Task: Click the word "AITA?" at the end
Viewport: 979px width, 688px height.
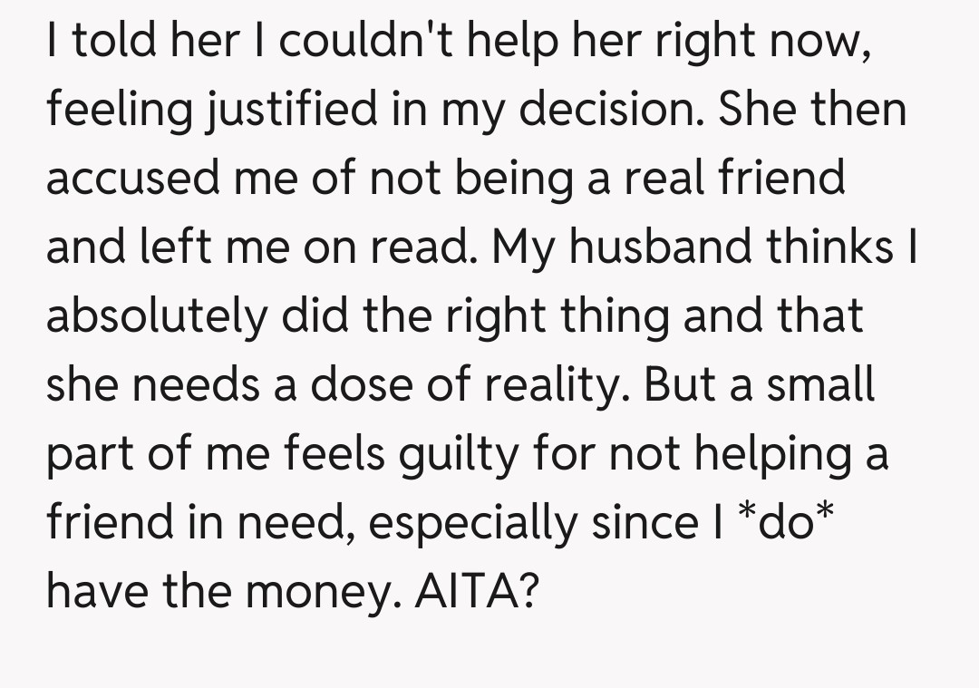Action: click(x=475, y=592)
